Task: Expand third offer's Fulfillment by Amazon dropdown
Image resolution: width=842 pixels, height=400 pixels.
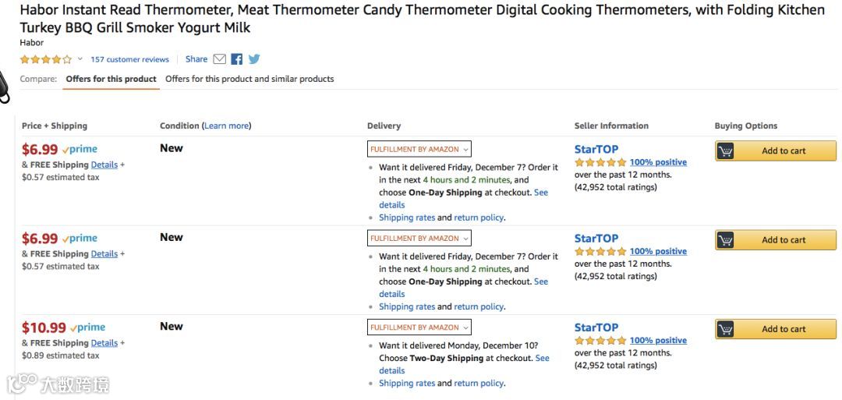Action: 419,327
